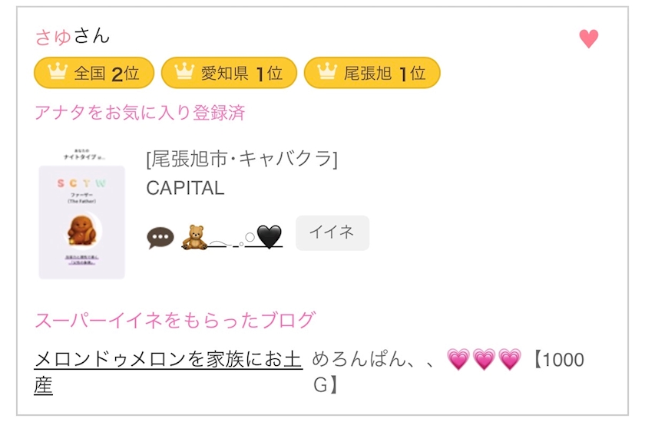This screenshot has height=425, width=645.
Task: Click the crown icon in 尾張旭 badge
Action: 327,73
